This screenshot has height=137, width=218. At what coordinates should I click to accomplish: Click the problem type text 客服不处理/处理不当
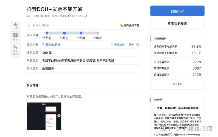56,61
